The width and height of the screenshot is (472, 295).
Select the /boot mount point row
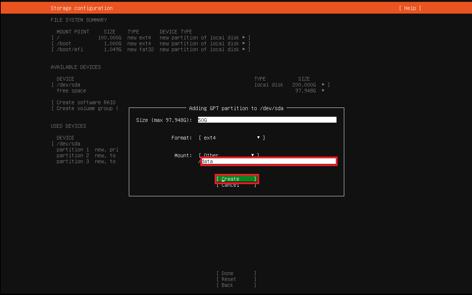tap(151, 43)
